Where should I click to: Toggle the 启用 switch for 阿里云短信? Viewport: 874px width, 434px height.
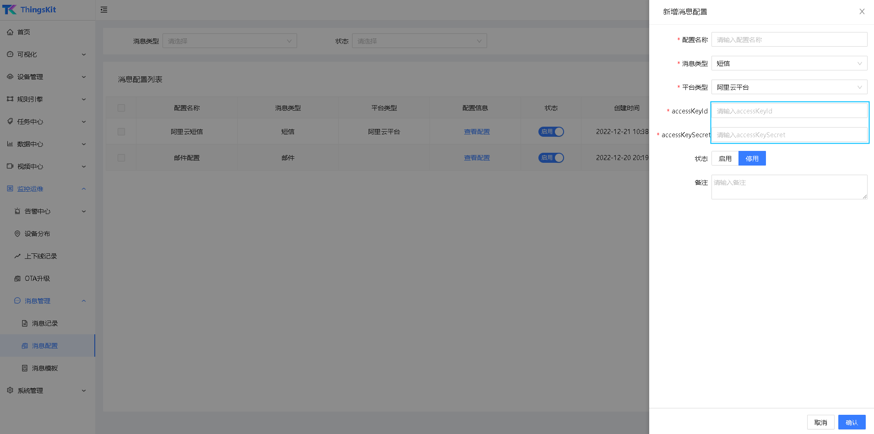pyautogui.click(x=551, y=132)
